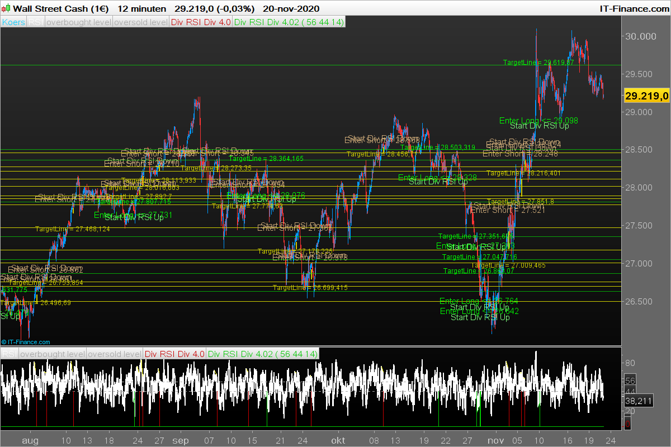Click the © IT-Finance.com copyright link

(26, 342)
